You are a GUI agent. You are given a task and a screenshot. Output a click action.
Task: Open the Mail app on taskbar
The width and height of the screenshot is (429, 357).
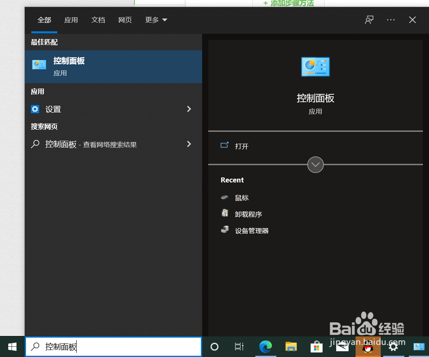pos(342,347)
